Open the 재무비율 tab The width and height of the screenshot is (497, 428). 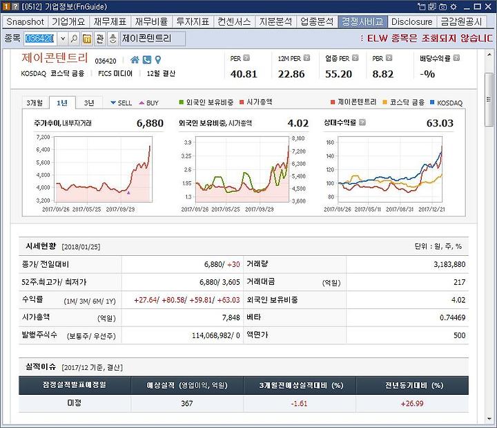click(151, 21)
